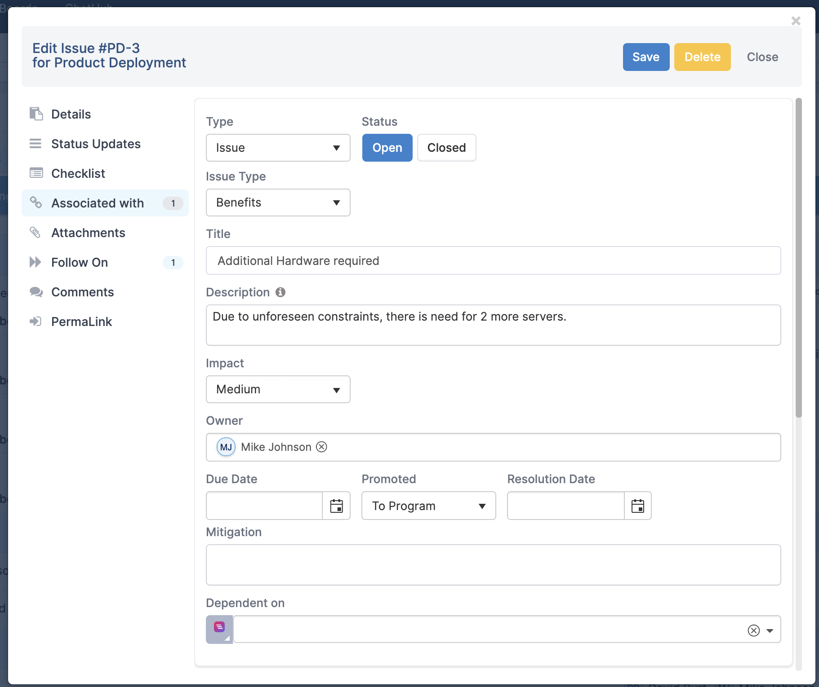Delete the issue
819x687 pixels.
point(703,57)
